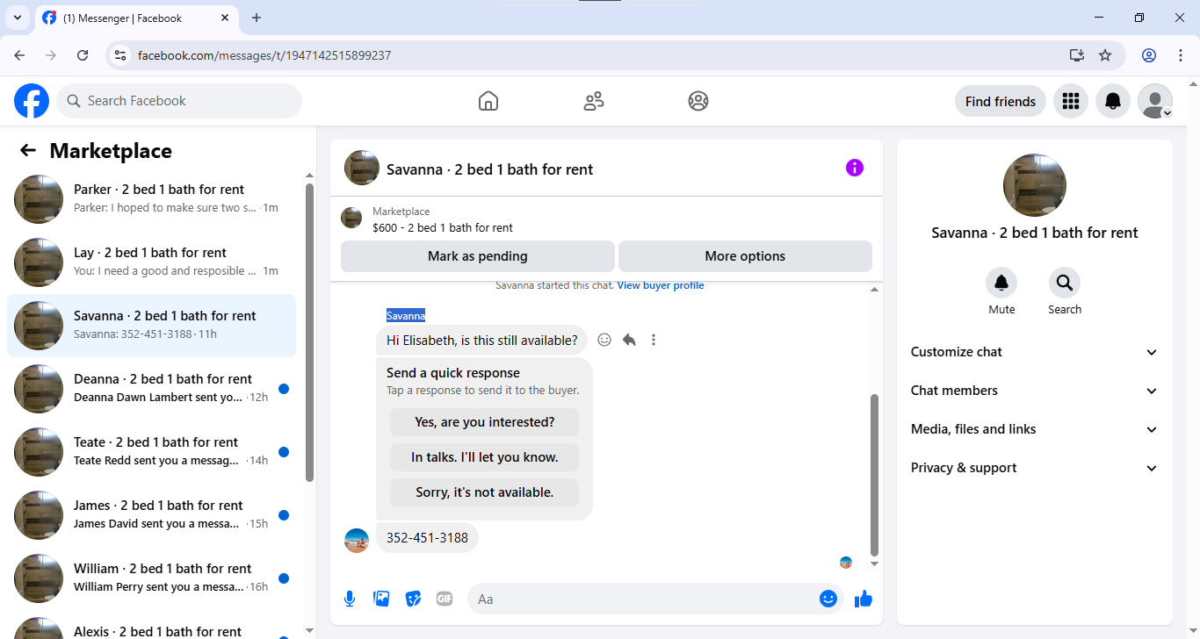Focus the Search Facebook field
This screenshot has width=1200, height=639.
[x=179, y=101]
